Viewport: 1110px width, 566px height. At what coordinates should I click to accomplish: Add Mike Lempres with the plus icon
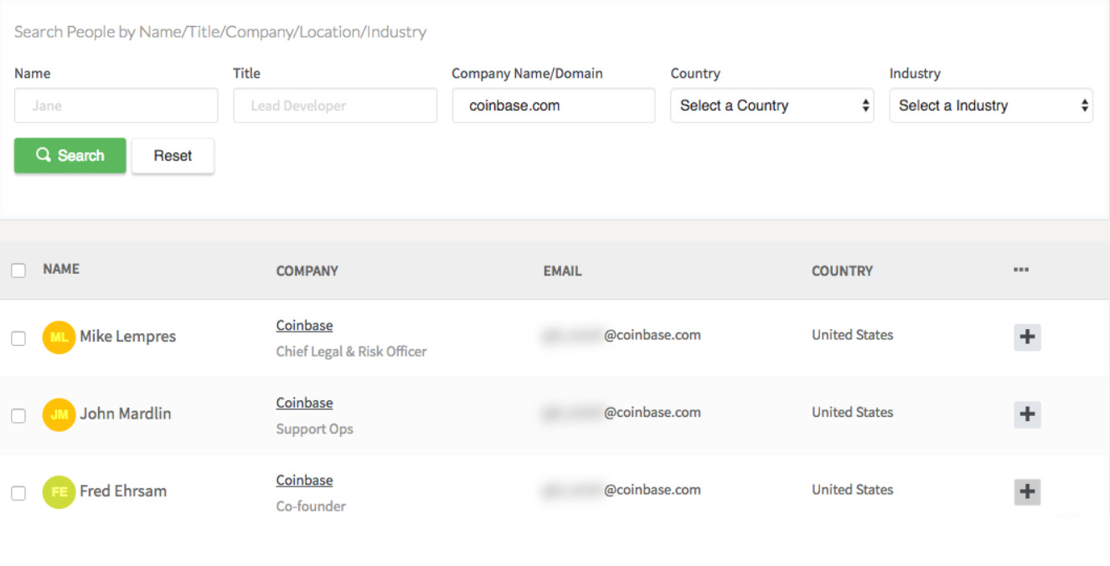1027,337
